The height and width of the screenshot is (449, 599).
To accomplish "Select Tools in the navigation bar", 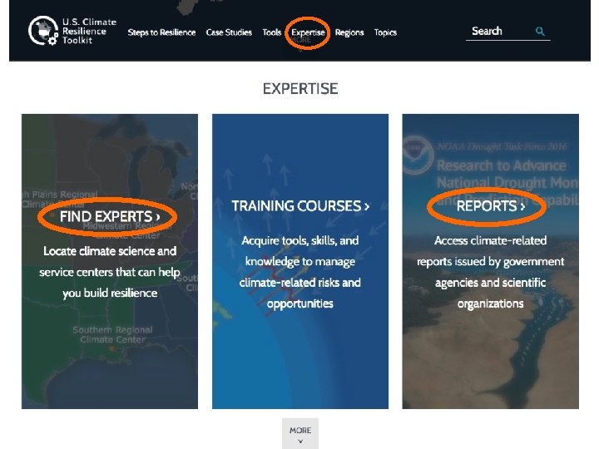I will 271,32.
